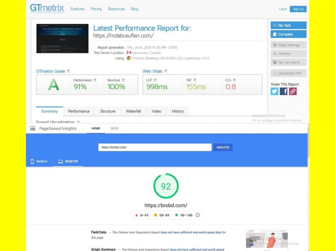Click the PageSpeed Insights logo icon

(x=33, y=129)
